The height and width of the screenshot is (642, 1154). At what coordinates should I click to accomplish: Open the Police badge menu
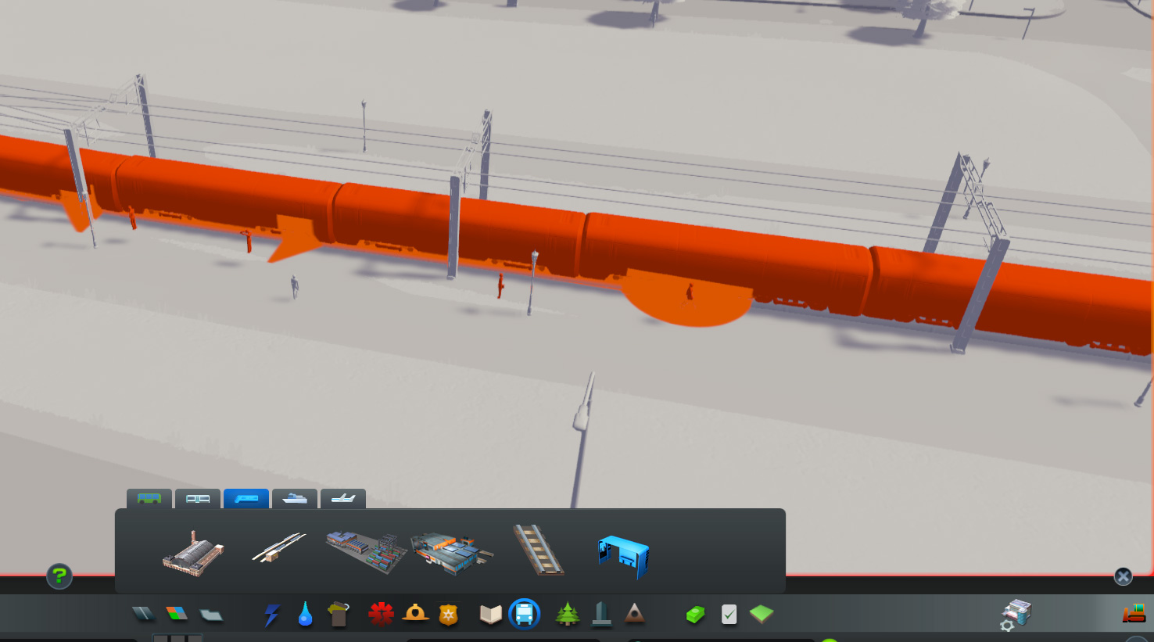pos(448,615)
